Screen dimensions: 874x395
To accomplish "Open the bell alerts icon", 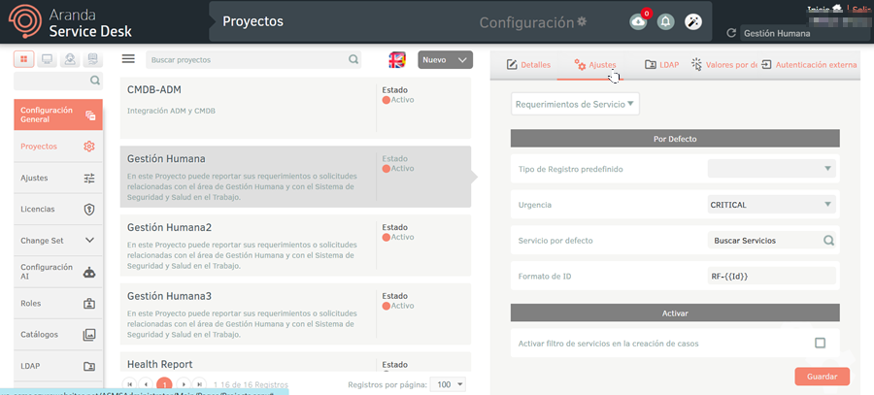I will click(665, 21).
